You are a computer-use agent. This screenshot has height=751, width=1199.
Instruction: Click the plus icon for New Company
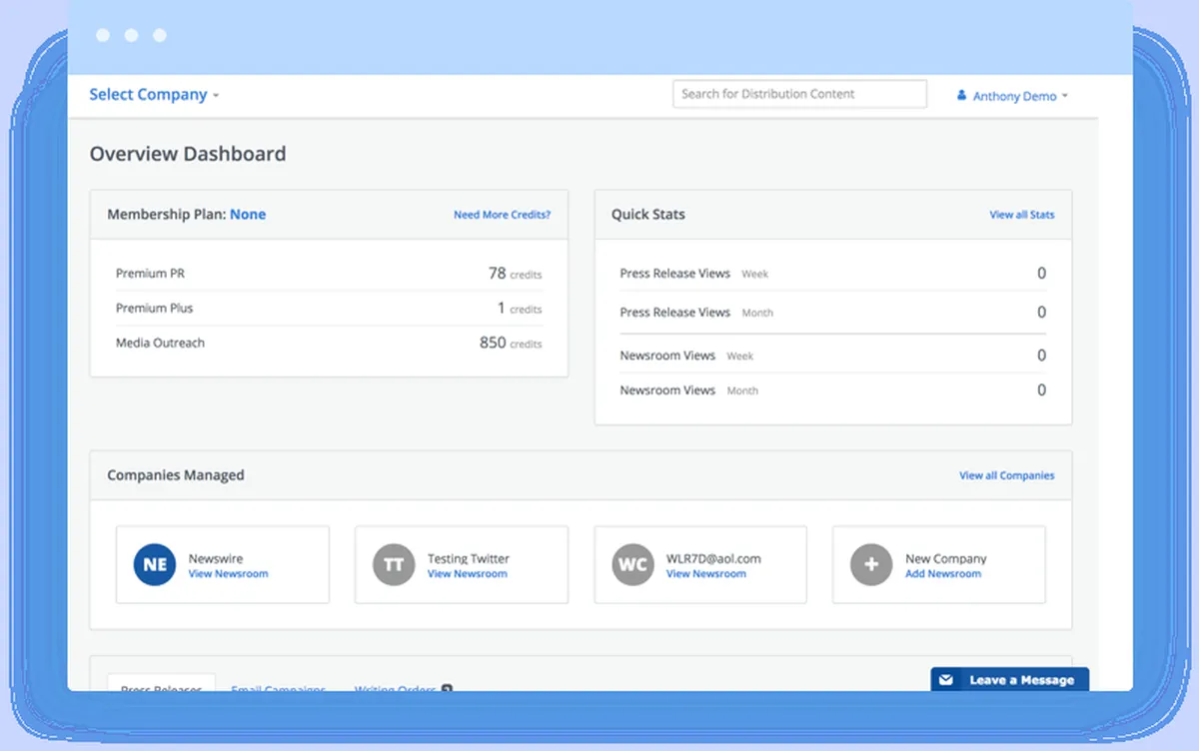click(871, 565)
